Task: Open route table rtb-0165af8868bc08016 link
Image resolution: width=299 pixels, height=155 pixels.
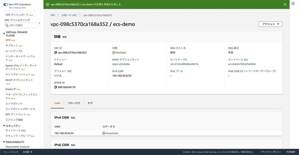Action: [184, 64]
